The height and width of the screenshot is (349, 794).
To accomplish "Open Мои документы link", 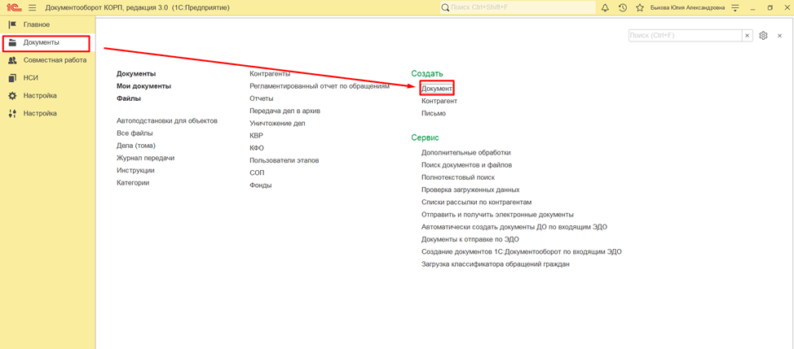I will click(x=143, y=86).
